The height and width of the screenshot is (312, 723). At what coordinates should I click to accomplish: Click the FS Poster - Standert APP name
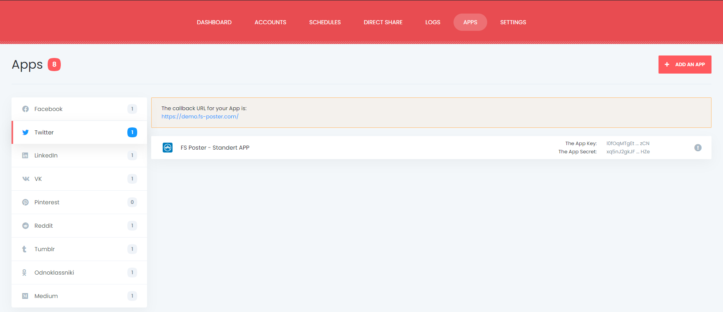point(215,148)
